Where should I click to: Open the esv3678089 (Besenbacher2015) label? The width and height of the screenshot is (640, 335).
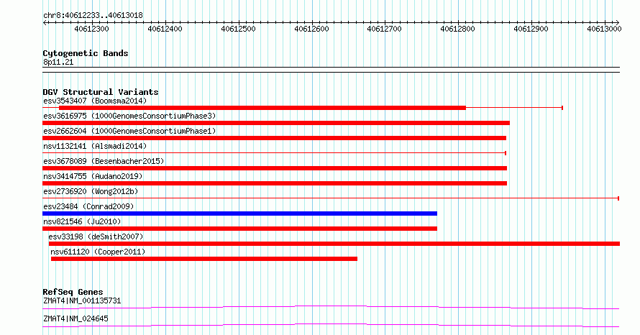click(x=104, y=161)
